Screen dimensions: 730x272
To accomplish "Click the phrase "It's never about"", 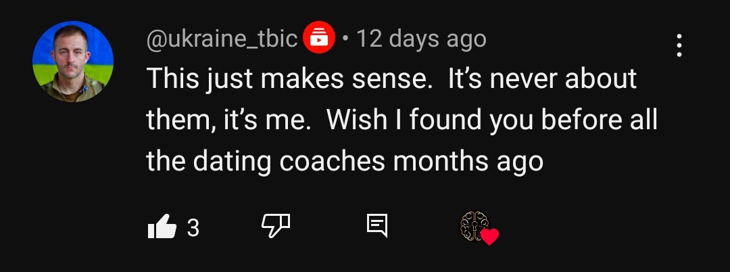I will click(x=541, y=79).
